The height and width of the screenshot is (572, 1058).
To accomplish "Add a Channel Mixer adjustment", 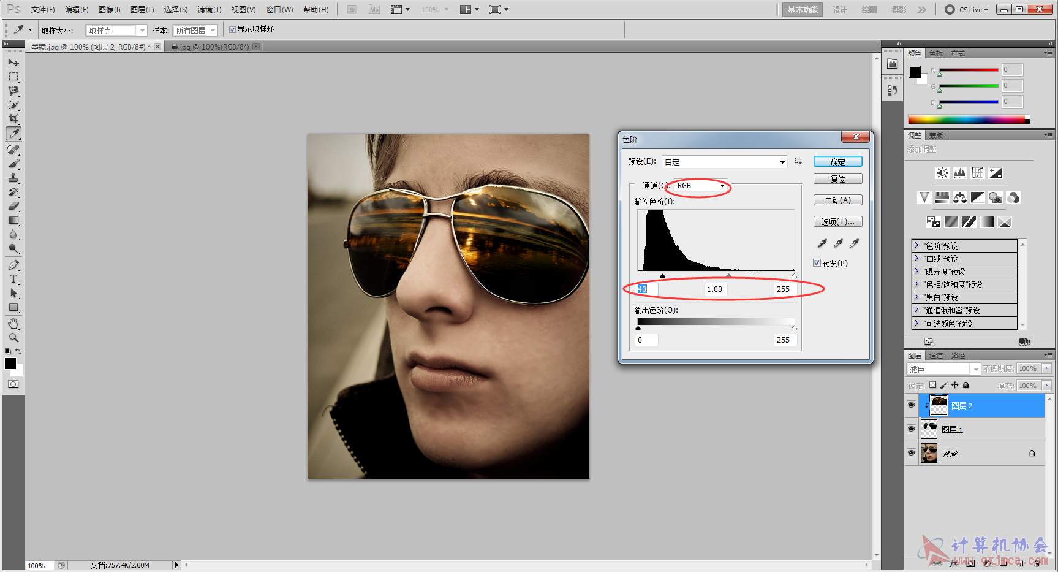I will click(1013, 197).
